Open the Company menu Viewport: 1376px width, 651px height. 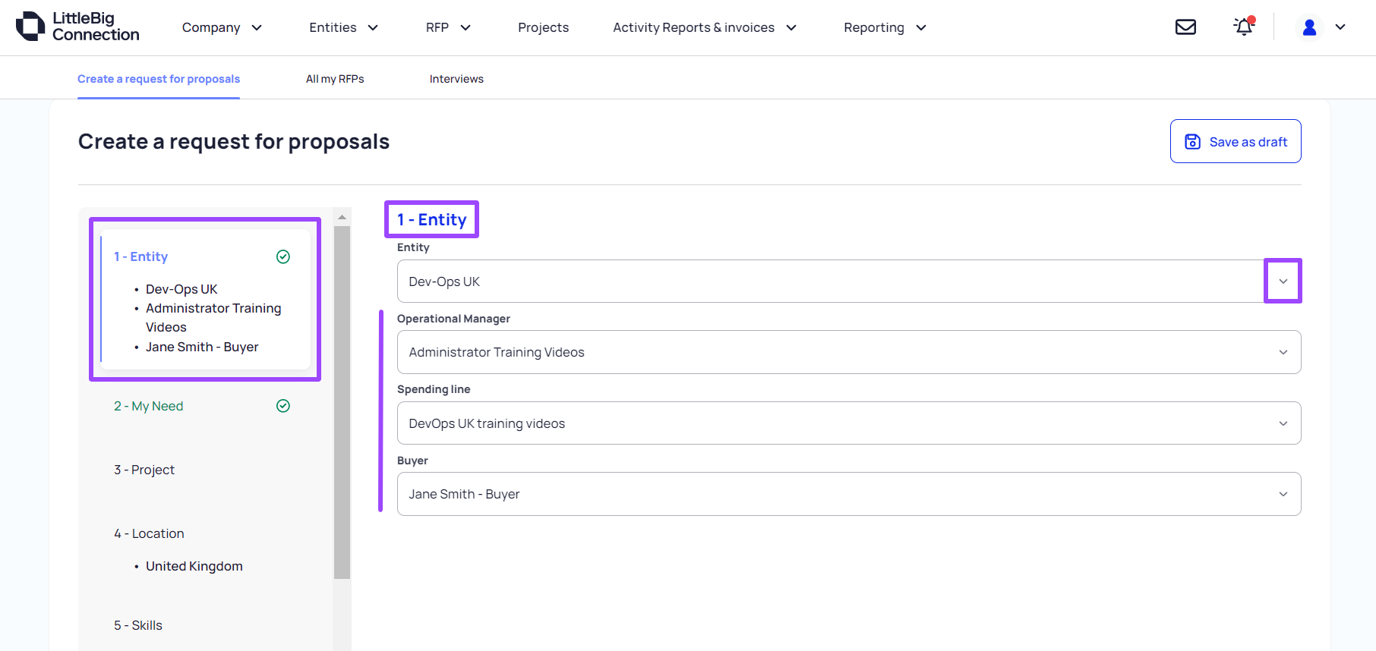(222, 27)
